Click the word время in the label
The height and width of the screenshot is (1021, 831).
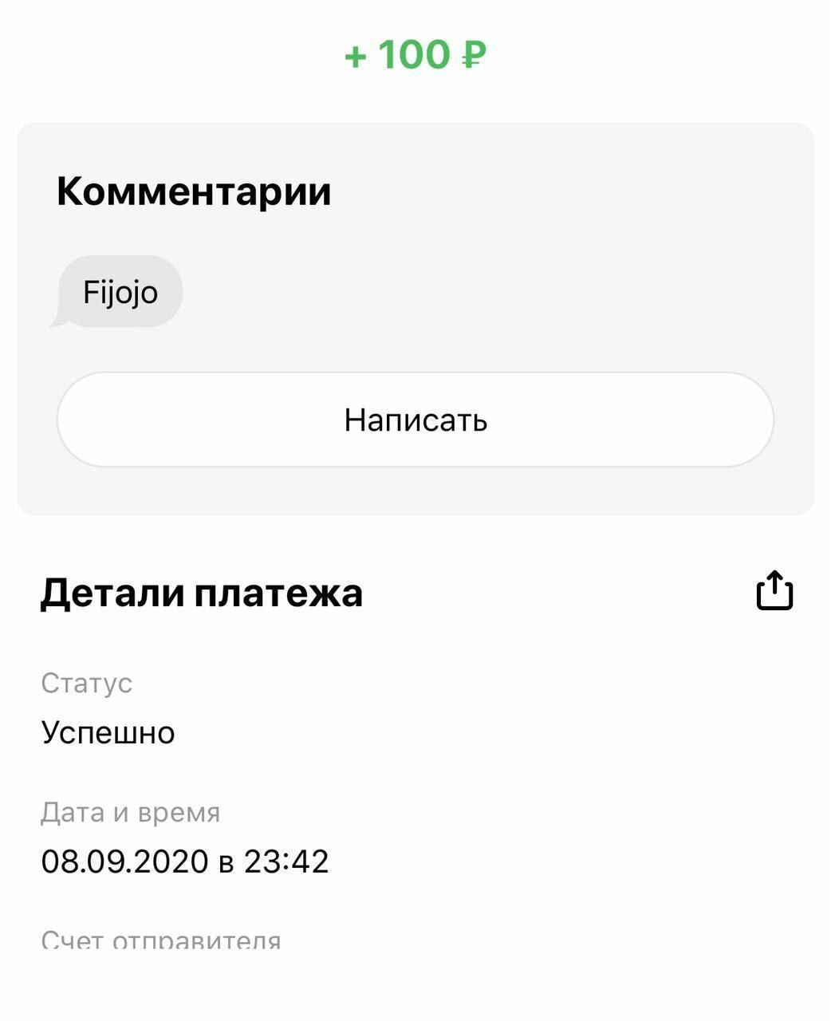[x=179, y=812]
